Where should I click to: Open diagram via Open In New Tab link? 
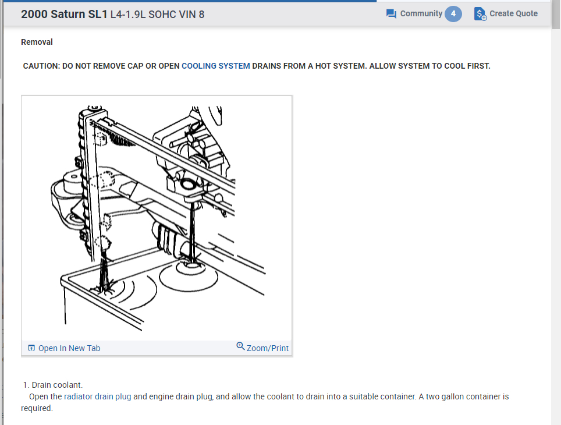(69, 348)
